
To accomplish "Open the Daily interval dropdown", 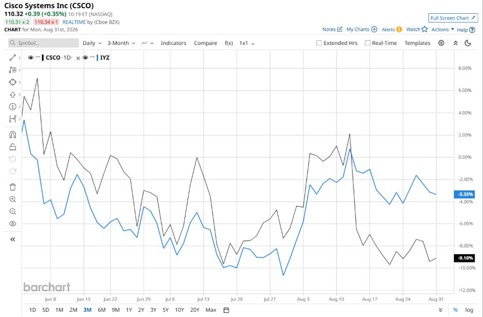I will click(x=92, y=43).
